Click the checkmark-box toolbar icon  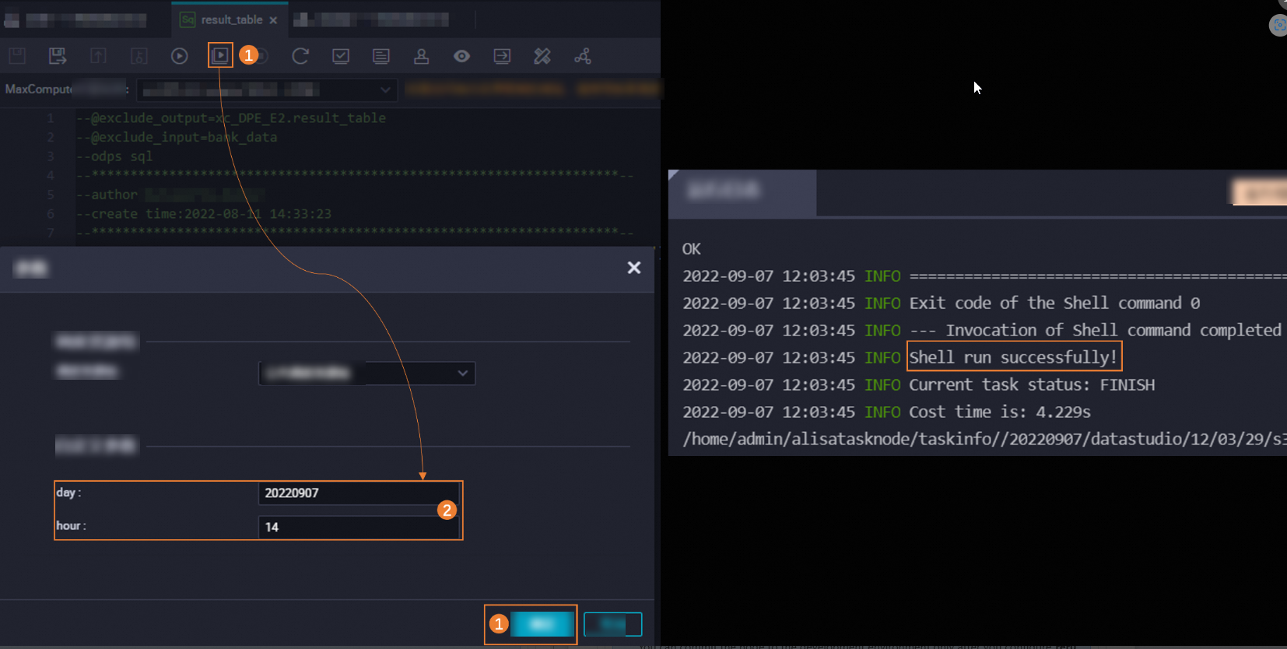point(341,56)
